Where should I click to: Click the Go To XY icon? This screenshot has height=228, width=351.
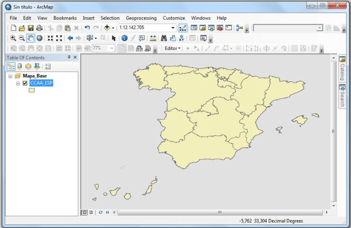pyautogui.click(x=181, y=38)
